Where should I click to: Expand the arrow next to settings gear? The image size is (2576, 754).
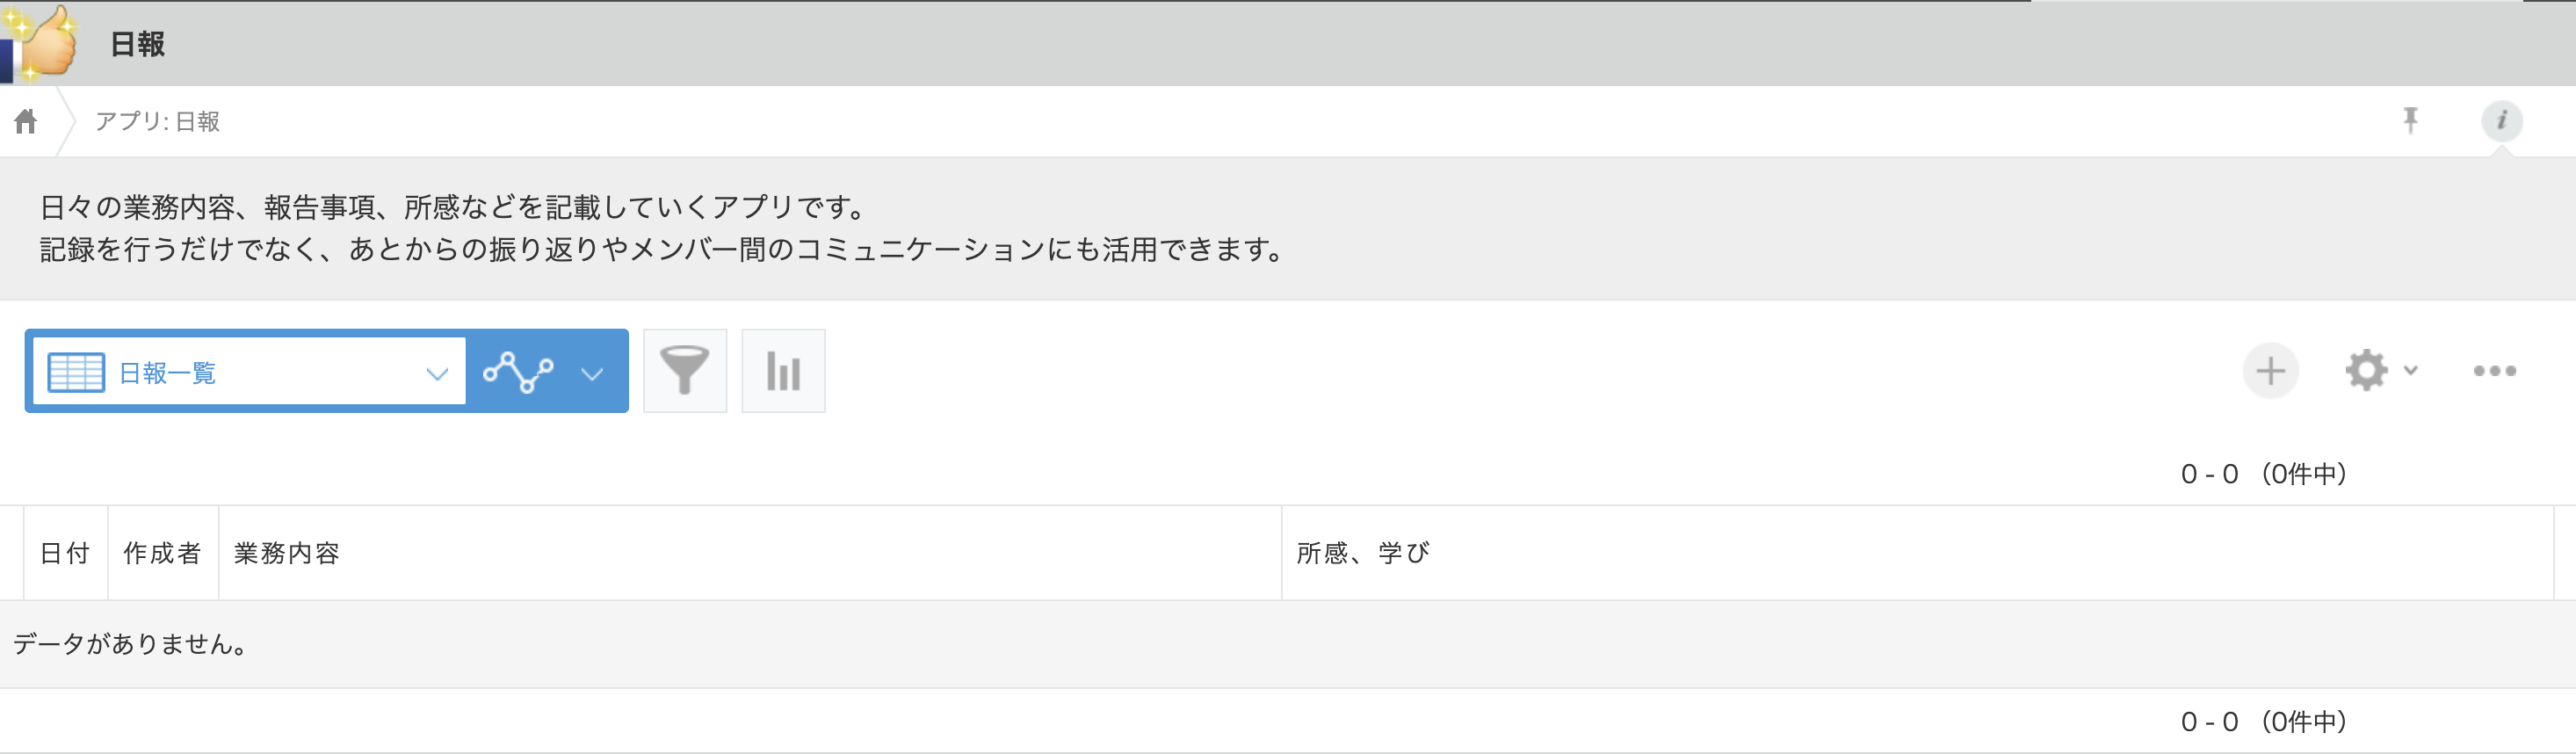pyautogui.click(x=2411, y=371)
